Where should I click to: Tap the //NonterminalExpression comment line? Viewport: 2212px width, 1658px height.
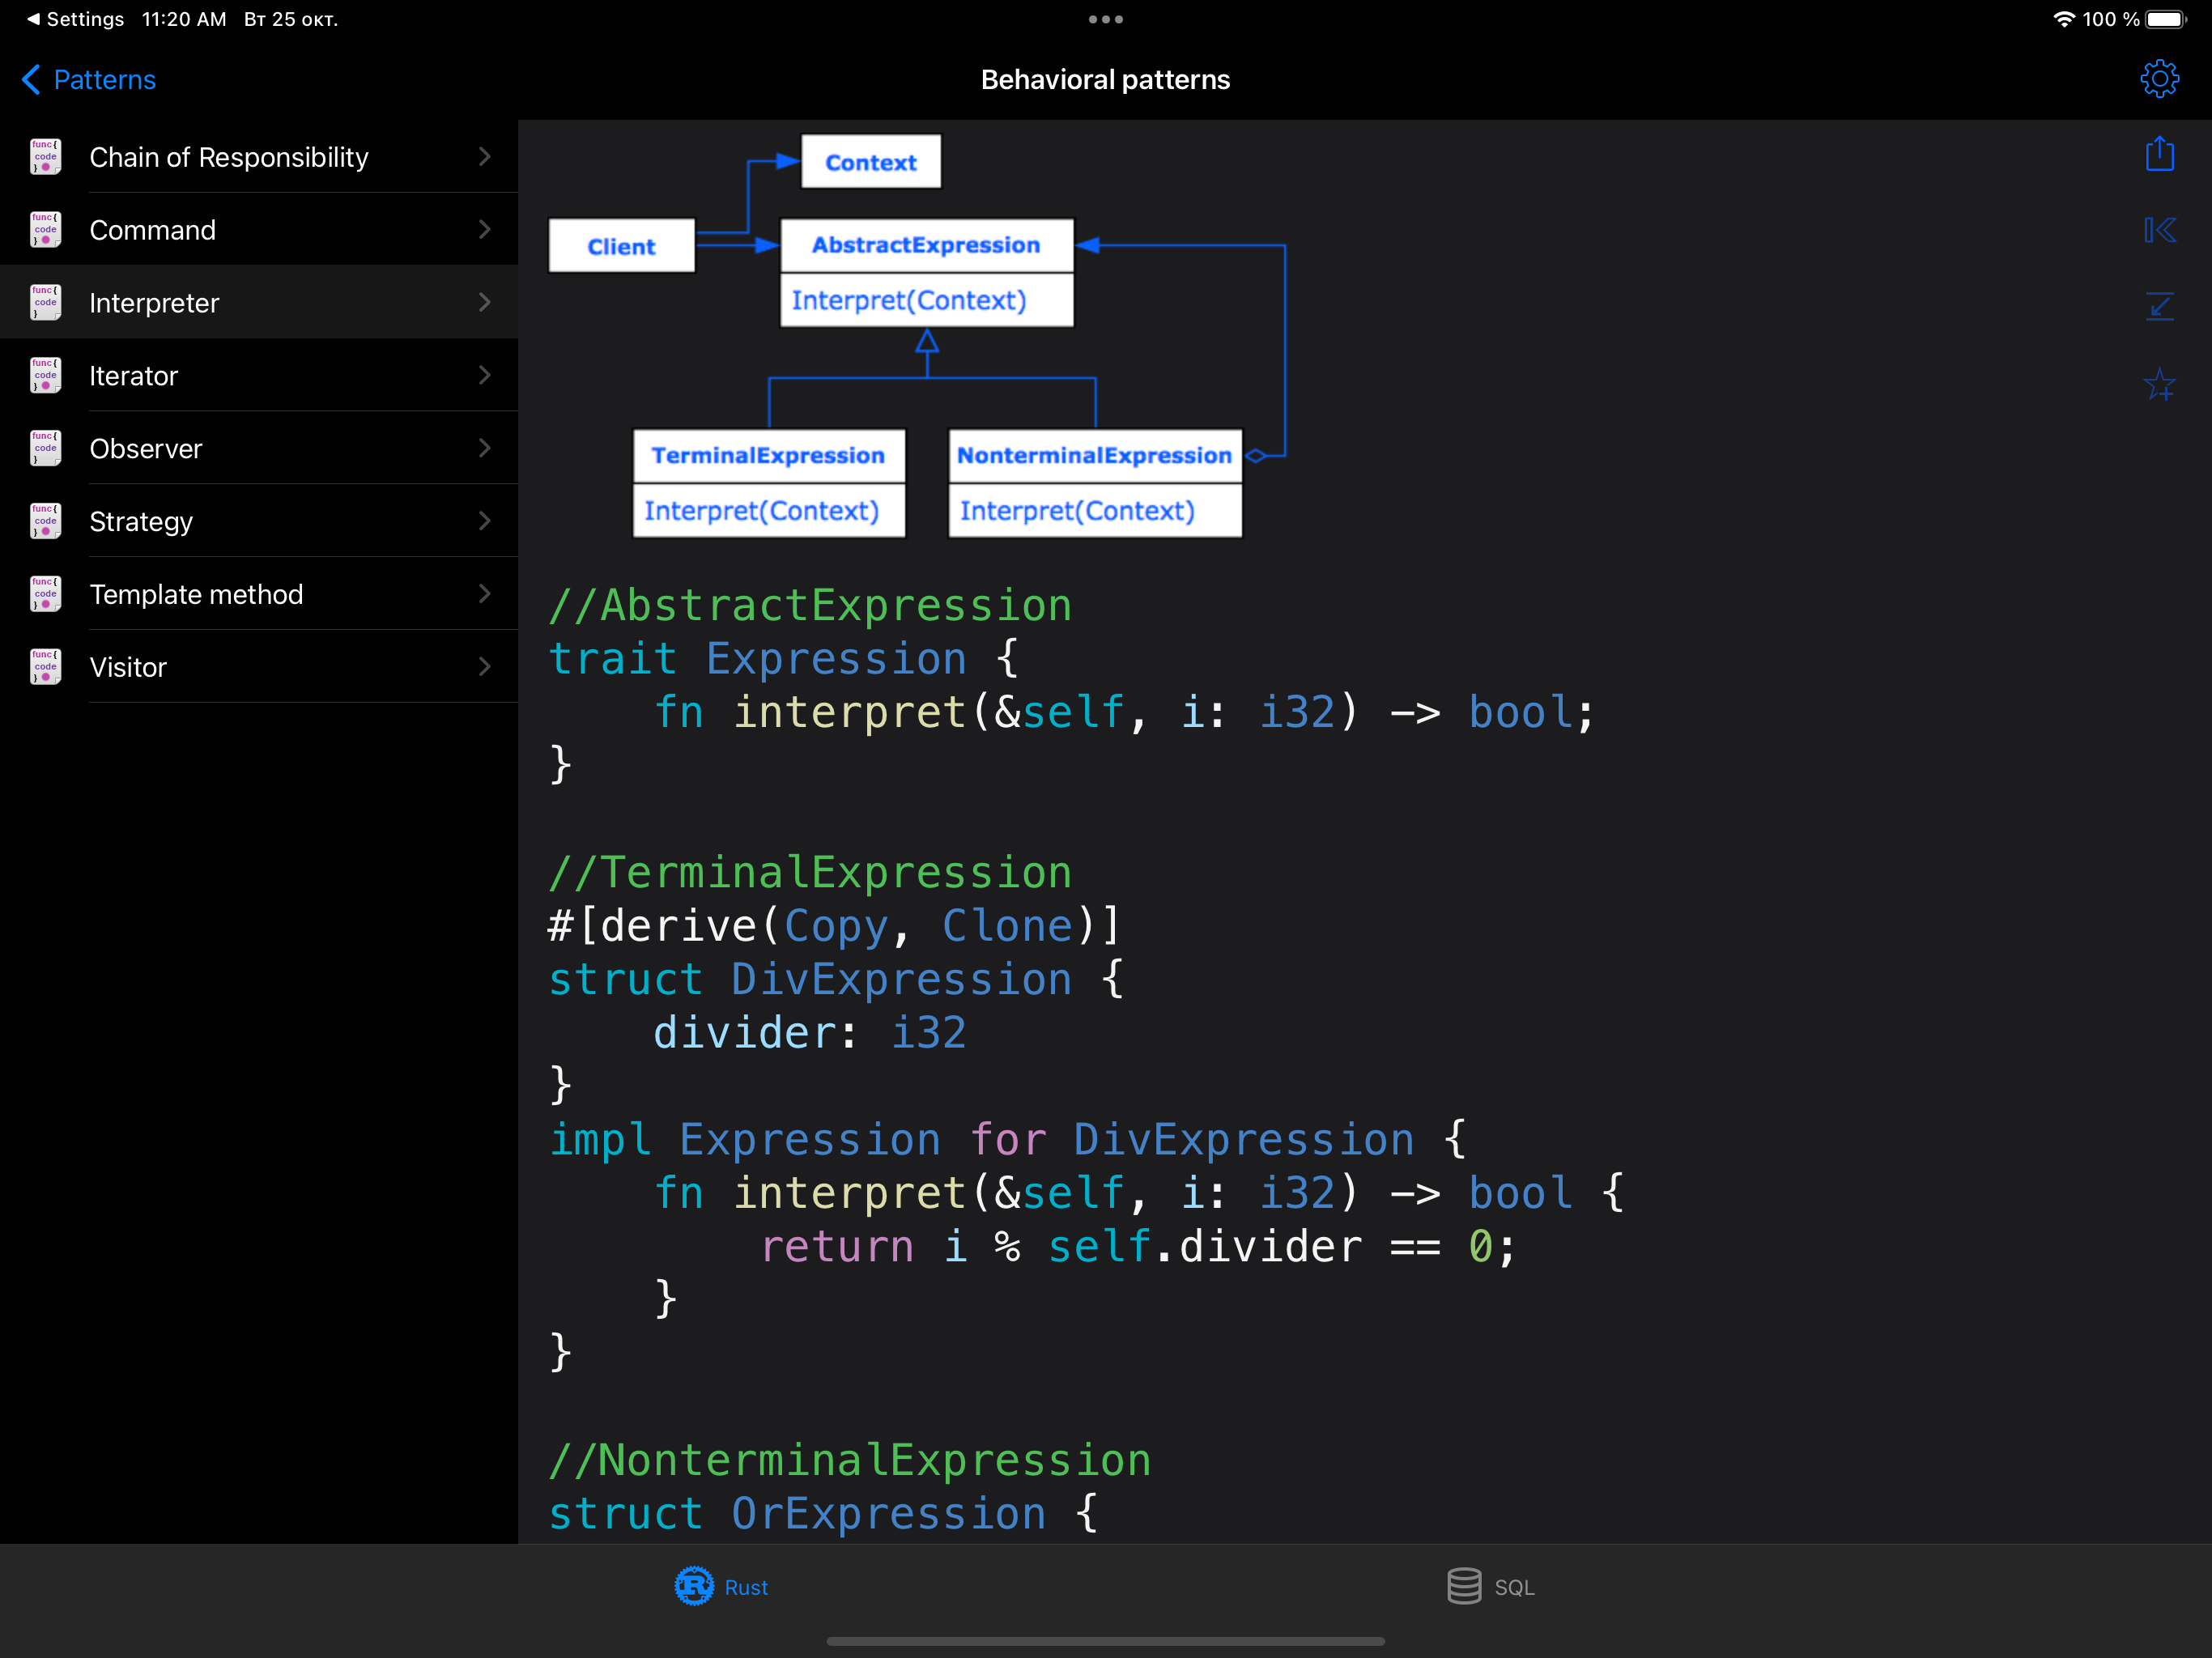point(850,1461)
